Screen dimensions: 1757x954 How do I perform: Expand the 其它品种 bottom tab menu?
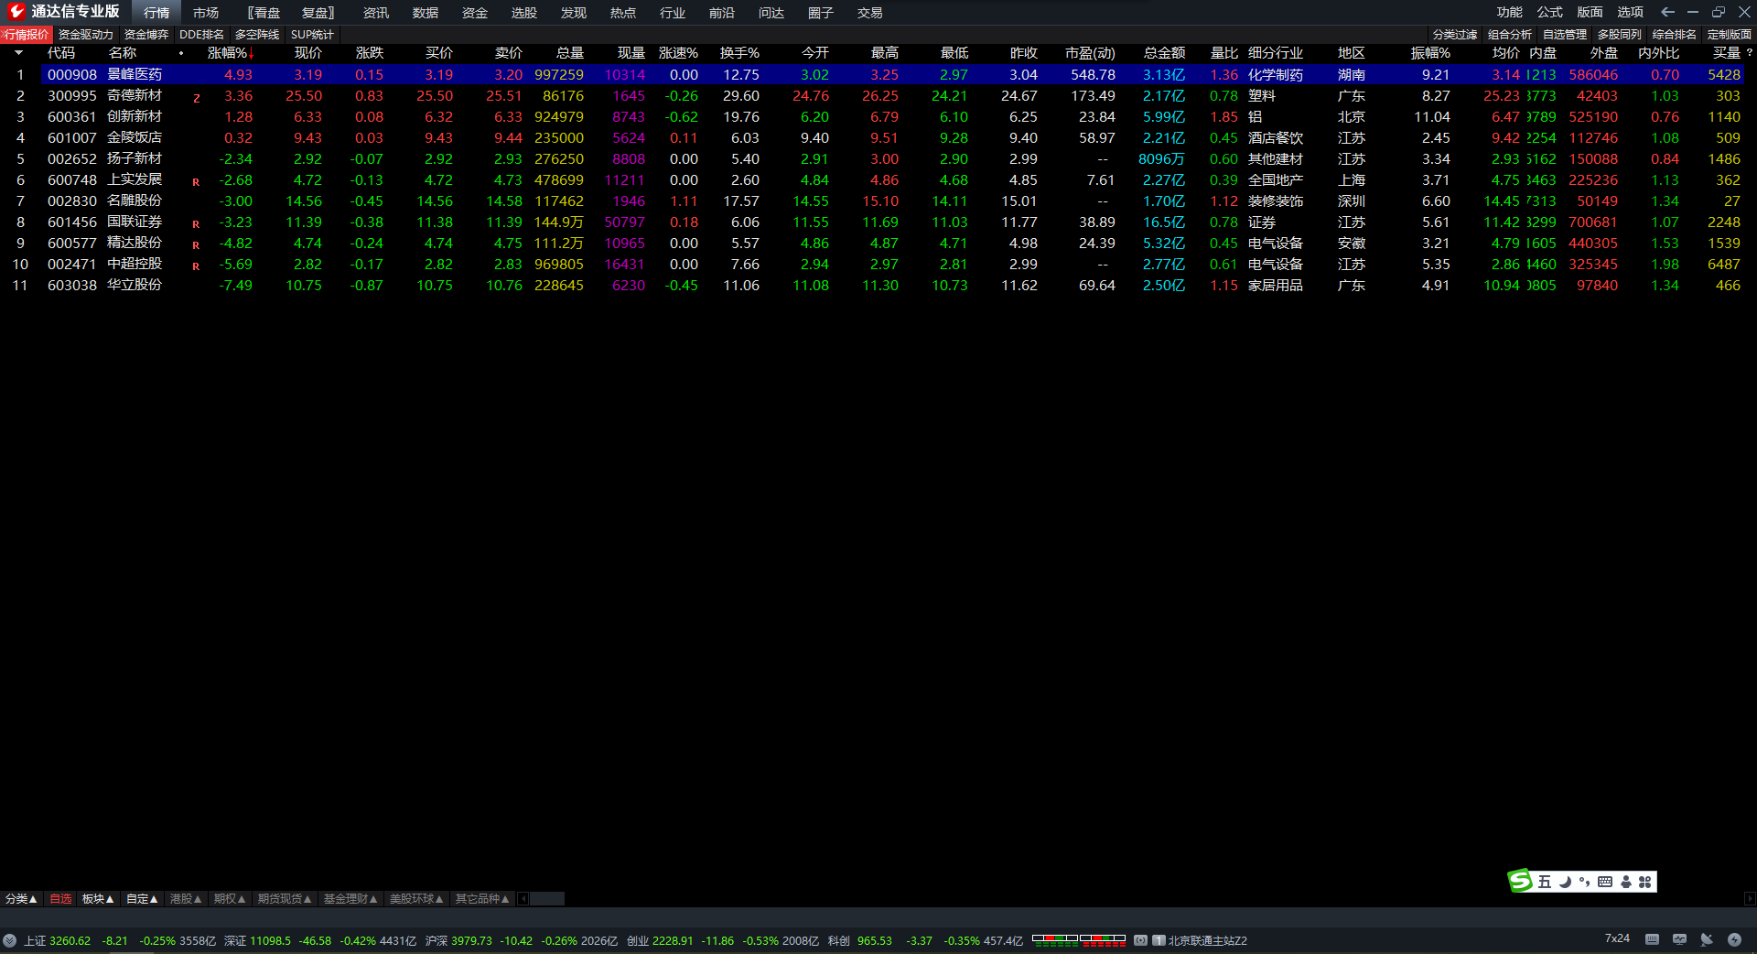point(482,899)
